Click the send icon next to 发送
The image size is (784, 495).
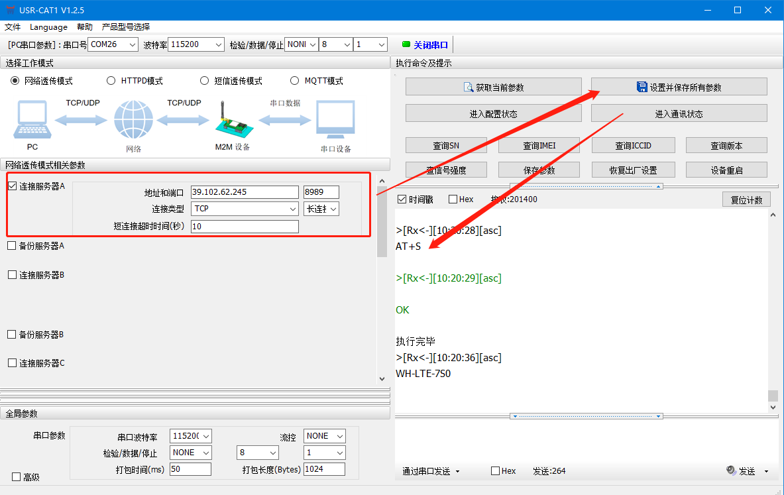click(x=731, y=470)
